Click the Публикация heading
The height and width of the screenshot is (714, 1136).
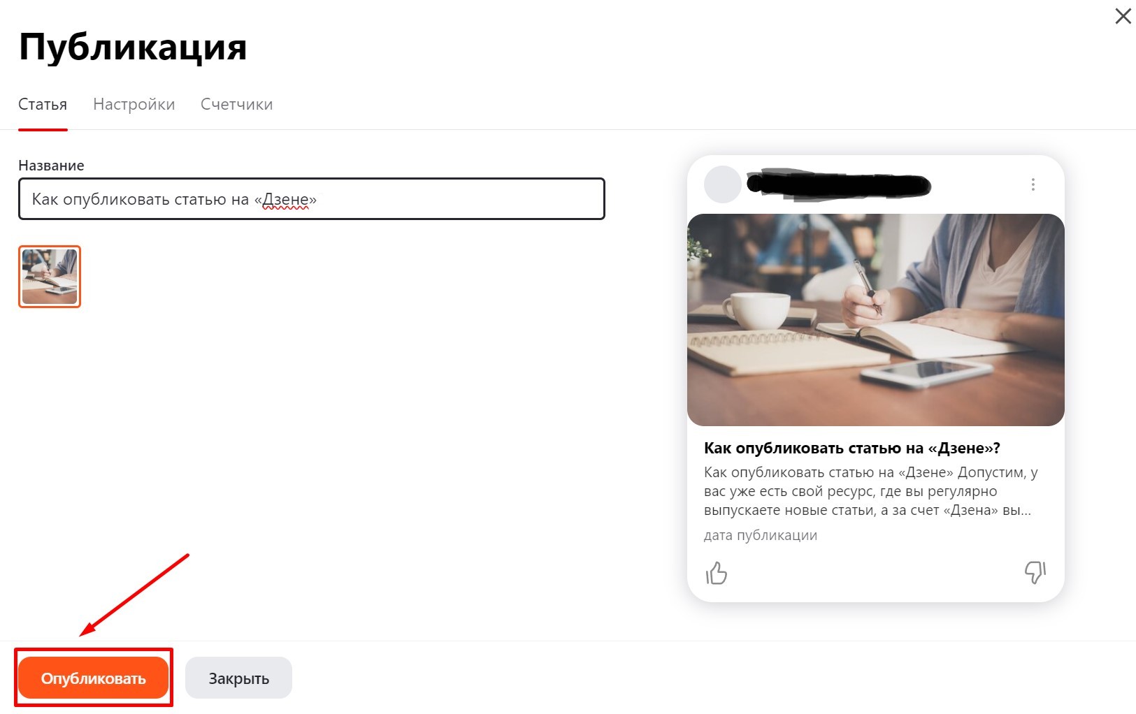click(133, 48)
